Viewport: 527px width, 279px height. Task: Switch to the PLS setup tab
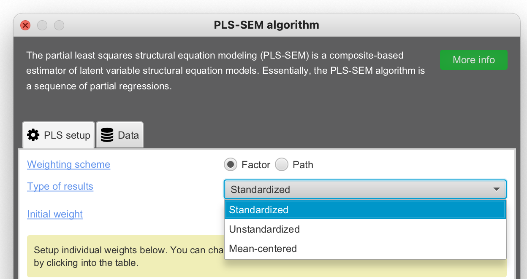[59, 135]
